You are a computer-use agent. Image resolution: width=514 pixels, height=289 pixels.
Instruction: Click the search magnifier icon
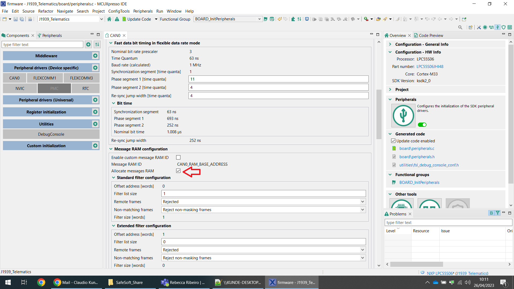460,27
